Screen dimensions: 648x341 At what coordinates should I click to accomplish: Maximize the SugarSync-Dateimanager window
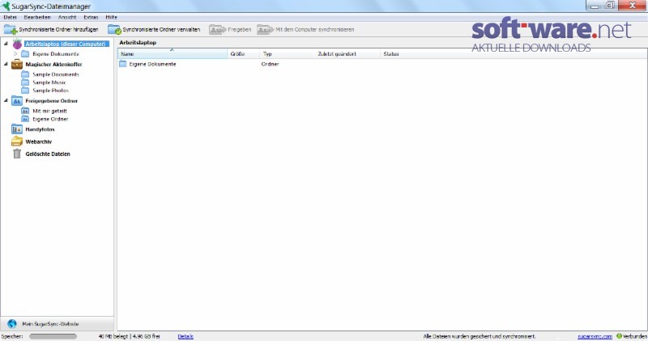pos(610,6)
